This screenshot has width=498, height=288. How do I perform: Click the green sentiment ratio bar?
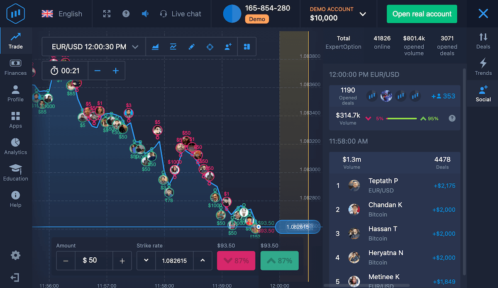click(402, 119)
